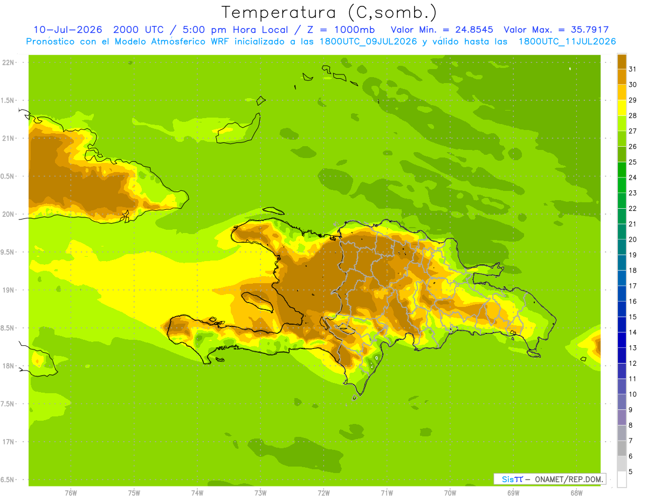Click brown legend swatch above 31
Screen dimensions: 647x500
622,61
